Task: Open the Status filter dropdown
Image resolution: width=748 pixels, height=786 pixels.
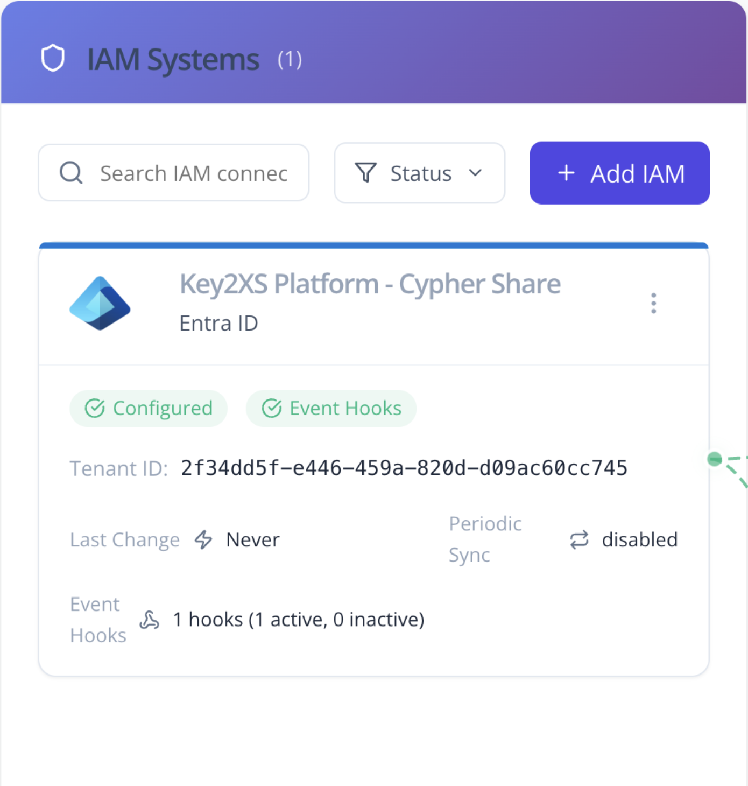Action: tap(420, 173)
